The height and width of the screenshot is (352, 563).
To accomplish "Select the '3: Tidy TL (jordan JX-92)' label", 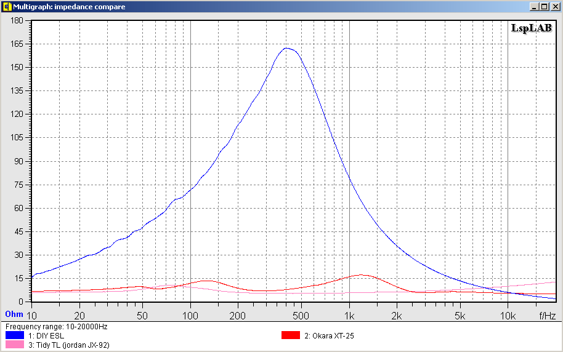I will (x=69, y=345).
